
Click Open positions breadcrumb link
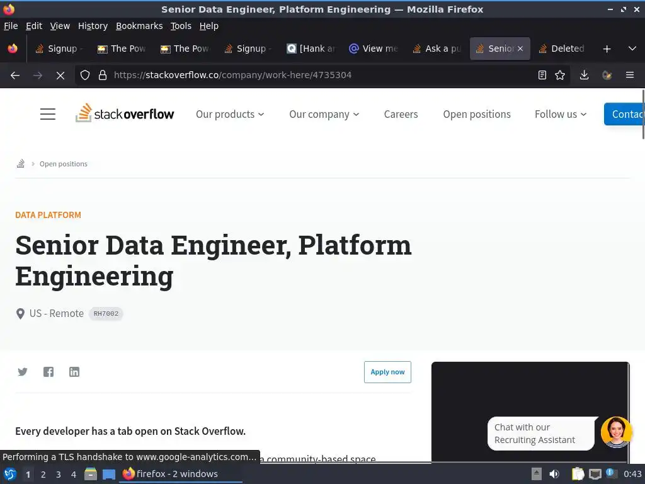click(64, 164)
